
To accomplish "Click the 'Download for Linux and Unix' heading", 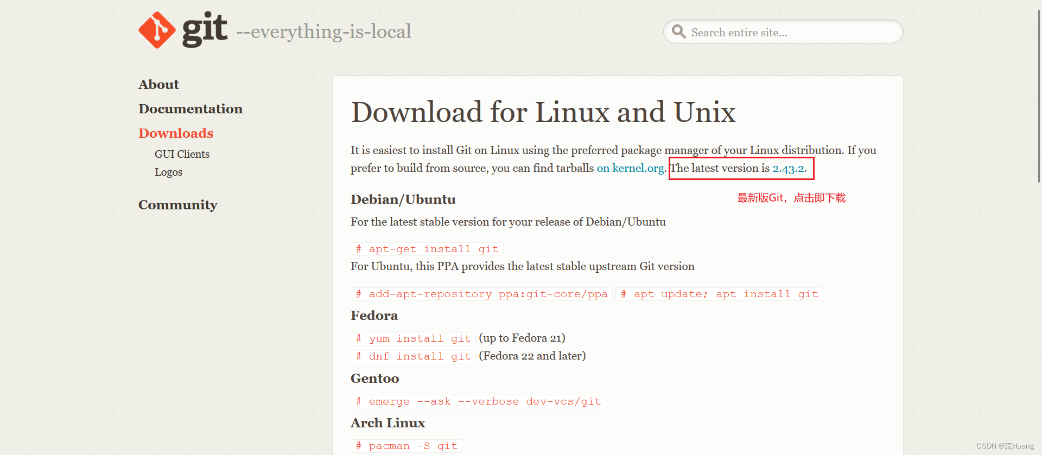I will pyautogui.click(x=543, y=112).
